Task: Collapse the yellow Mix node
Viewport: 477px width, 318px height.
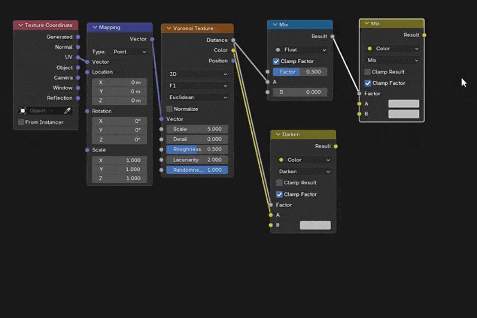Action: [x=367, y=23]
